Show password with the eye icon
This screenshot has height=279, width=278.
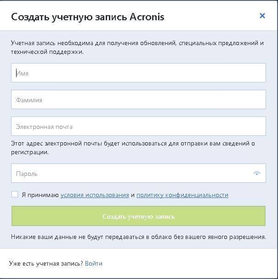coord(257,173)
